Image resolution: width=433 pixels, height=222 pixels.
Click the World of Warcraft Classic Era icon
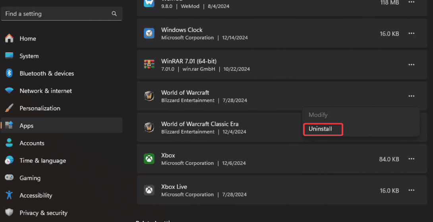(149, 127)
